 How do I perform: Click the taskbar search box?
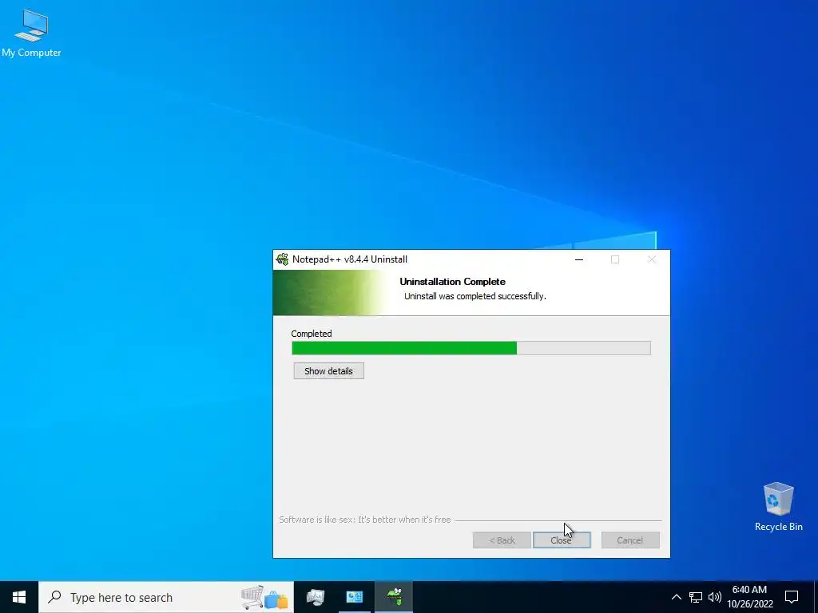[166, 597]
